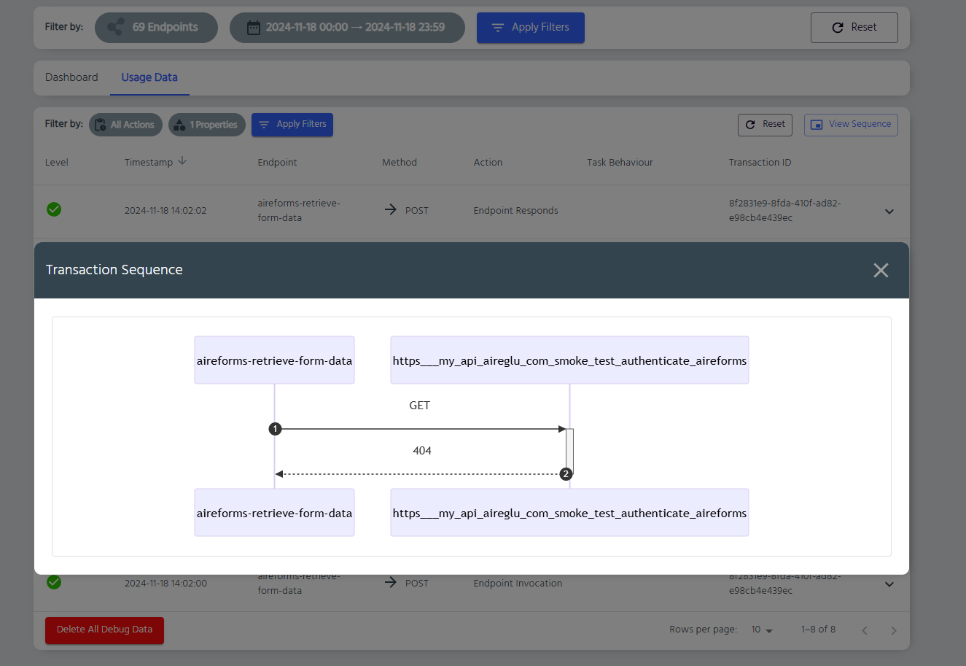Go to the next page arrow
Image resolution: width=966 pixels, height=666 pixels.
894,631
